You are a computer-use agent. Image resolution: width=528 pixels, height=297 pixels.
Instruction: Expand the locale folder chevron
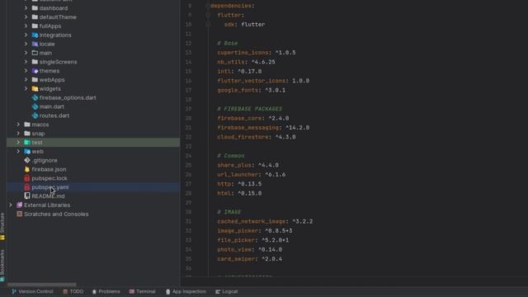(x=26, y=44)
